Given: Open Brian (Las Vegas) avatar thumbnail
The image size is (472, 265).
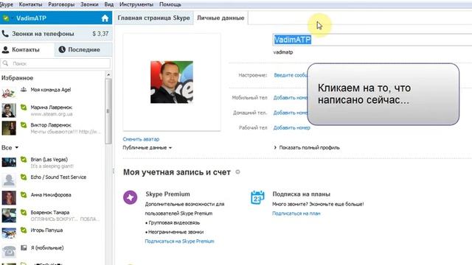Looking at the screenshot, I should point(9,162).
